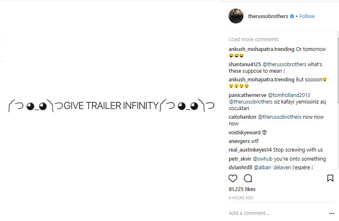This screenshot has height=221, width=339.
Task: Open the 9 hours ago timestamp
Action: click(241, 198)
